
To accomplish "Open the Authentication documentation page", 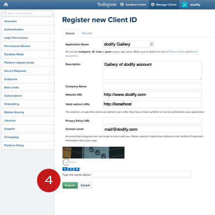I will pos(28,30).
